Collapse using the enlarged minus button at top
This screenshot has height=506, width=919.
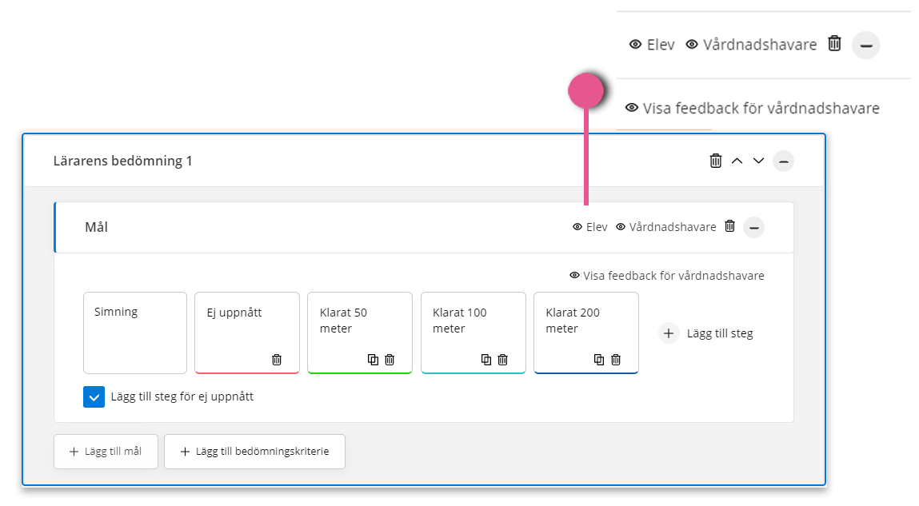coord(865,45)
